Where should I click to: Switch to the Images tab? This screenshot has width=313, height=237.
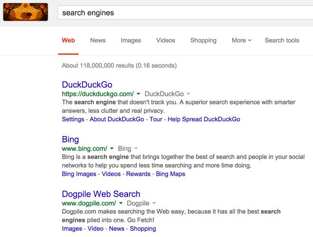tap(131, 40)
